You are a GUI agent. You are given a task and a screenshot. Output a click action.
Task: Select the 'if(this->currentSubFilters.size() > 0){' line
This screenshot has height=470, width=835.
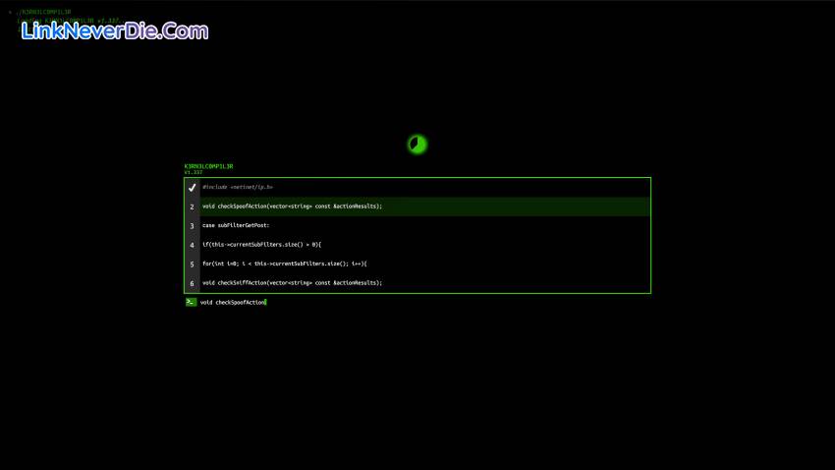coord(261,245)
